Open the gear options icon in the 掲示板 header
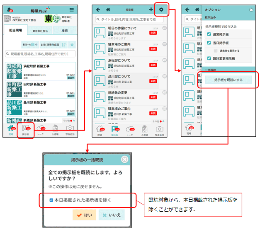Image resolution: width=260 pixels, height=232 pixels. point(161,10)
